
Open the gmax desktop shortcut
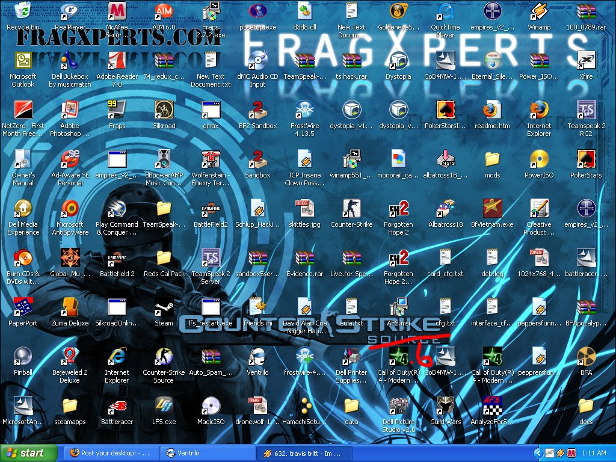211,109
